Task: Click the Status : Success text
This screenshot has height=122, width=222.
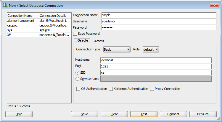Action: click(x=18, y=106)
